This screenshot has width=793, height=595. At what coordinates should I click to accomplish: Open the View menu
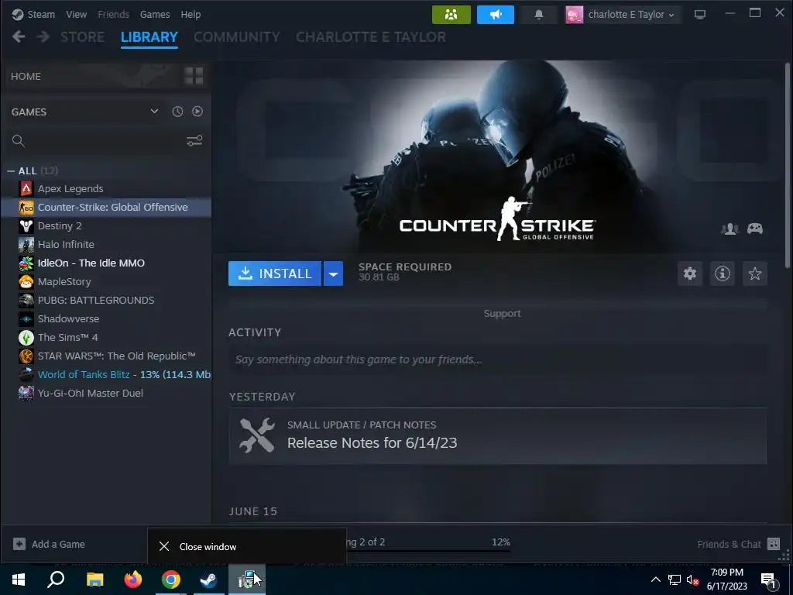point(76,14)
